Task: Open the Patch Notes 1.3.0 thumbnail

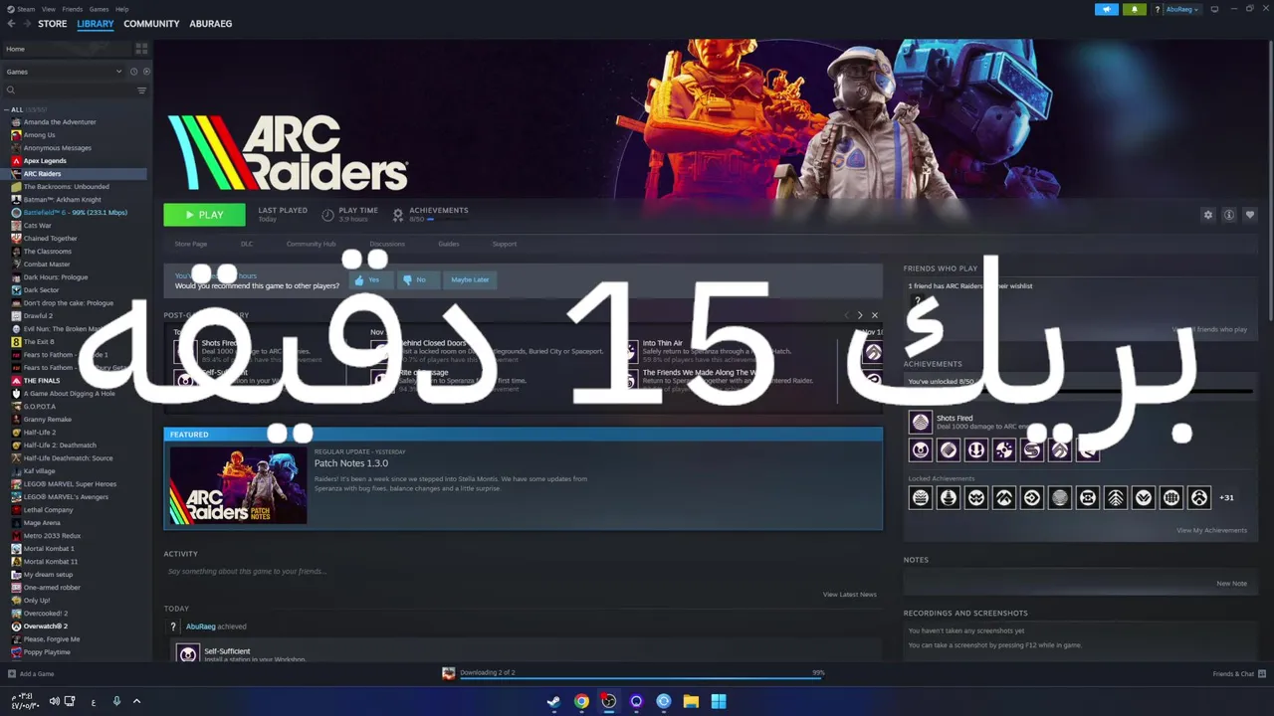Action: [238, 485]
